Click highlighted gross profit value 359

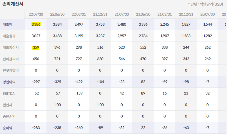tap(36, 47)
